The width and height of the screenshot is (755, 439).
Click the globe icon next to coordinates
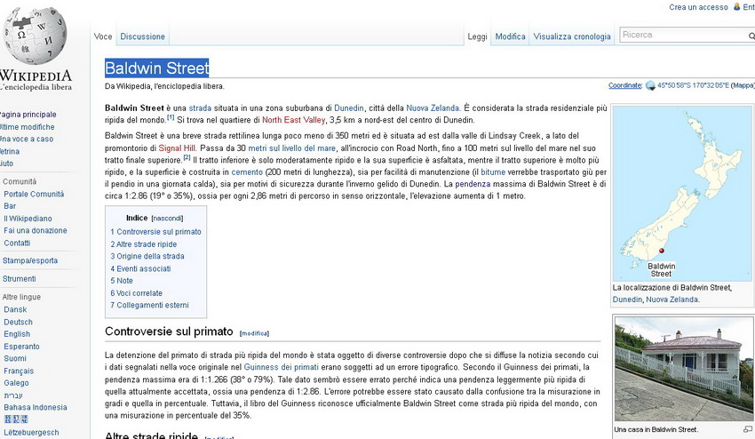coord(650,86)
